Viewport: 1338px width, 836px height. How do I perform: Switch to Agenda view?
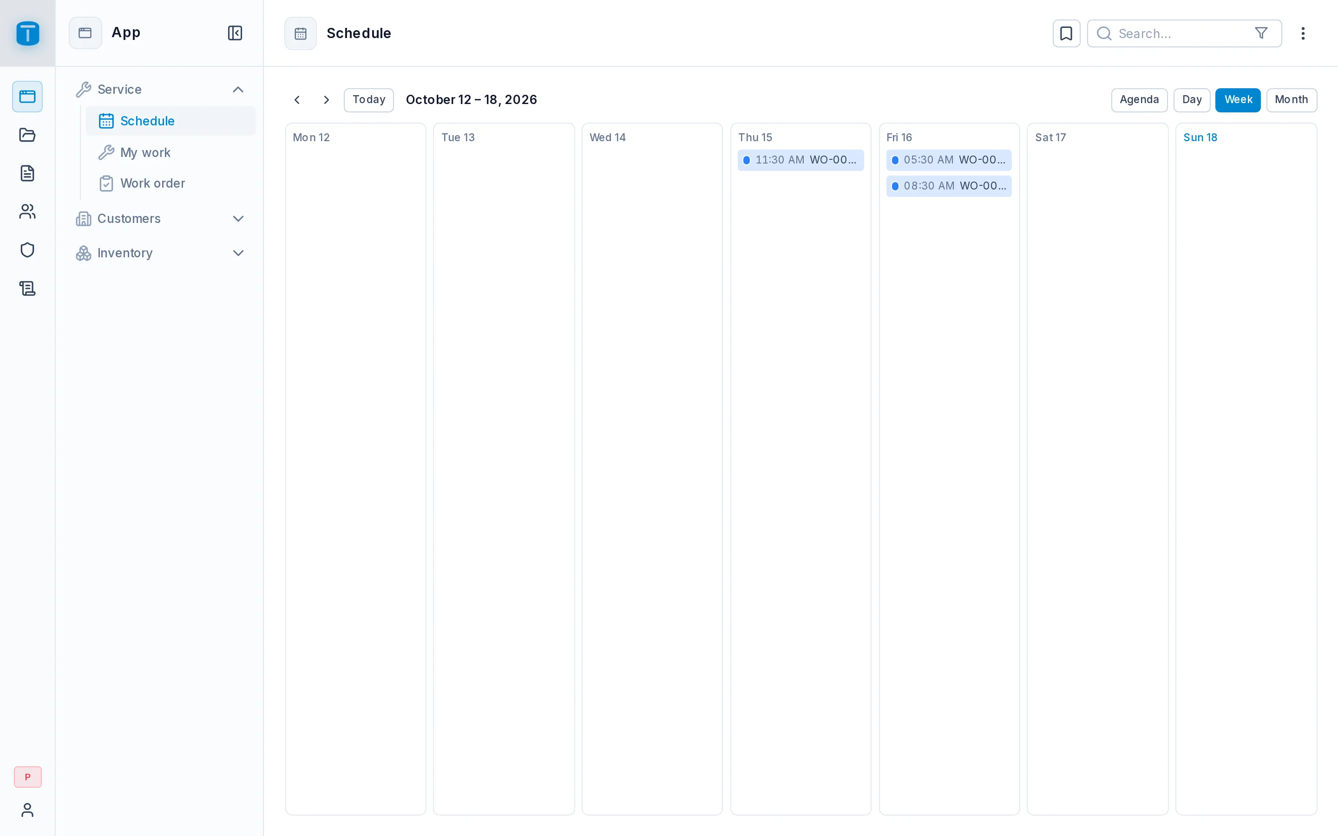pyautogui.click(x=1139, y=100)
